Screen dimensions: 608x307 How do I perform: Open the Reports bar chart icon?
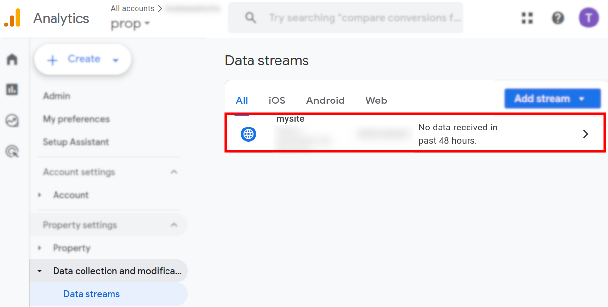click(12, 89)
